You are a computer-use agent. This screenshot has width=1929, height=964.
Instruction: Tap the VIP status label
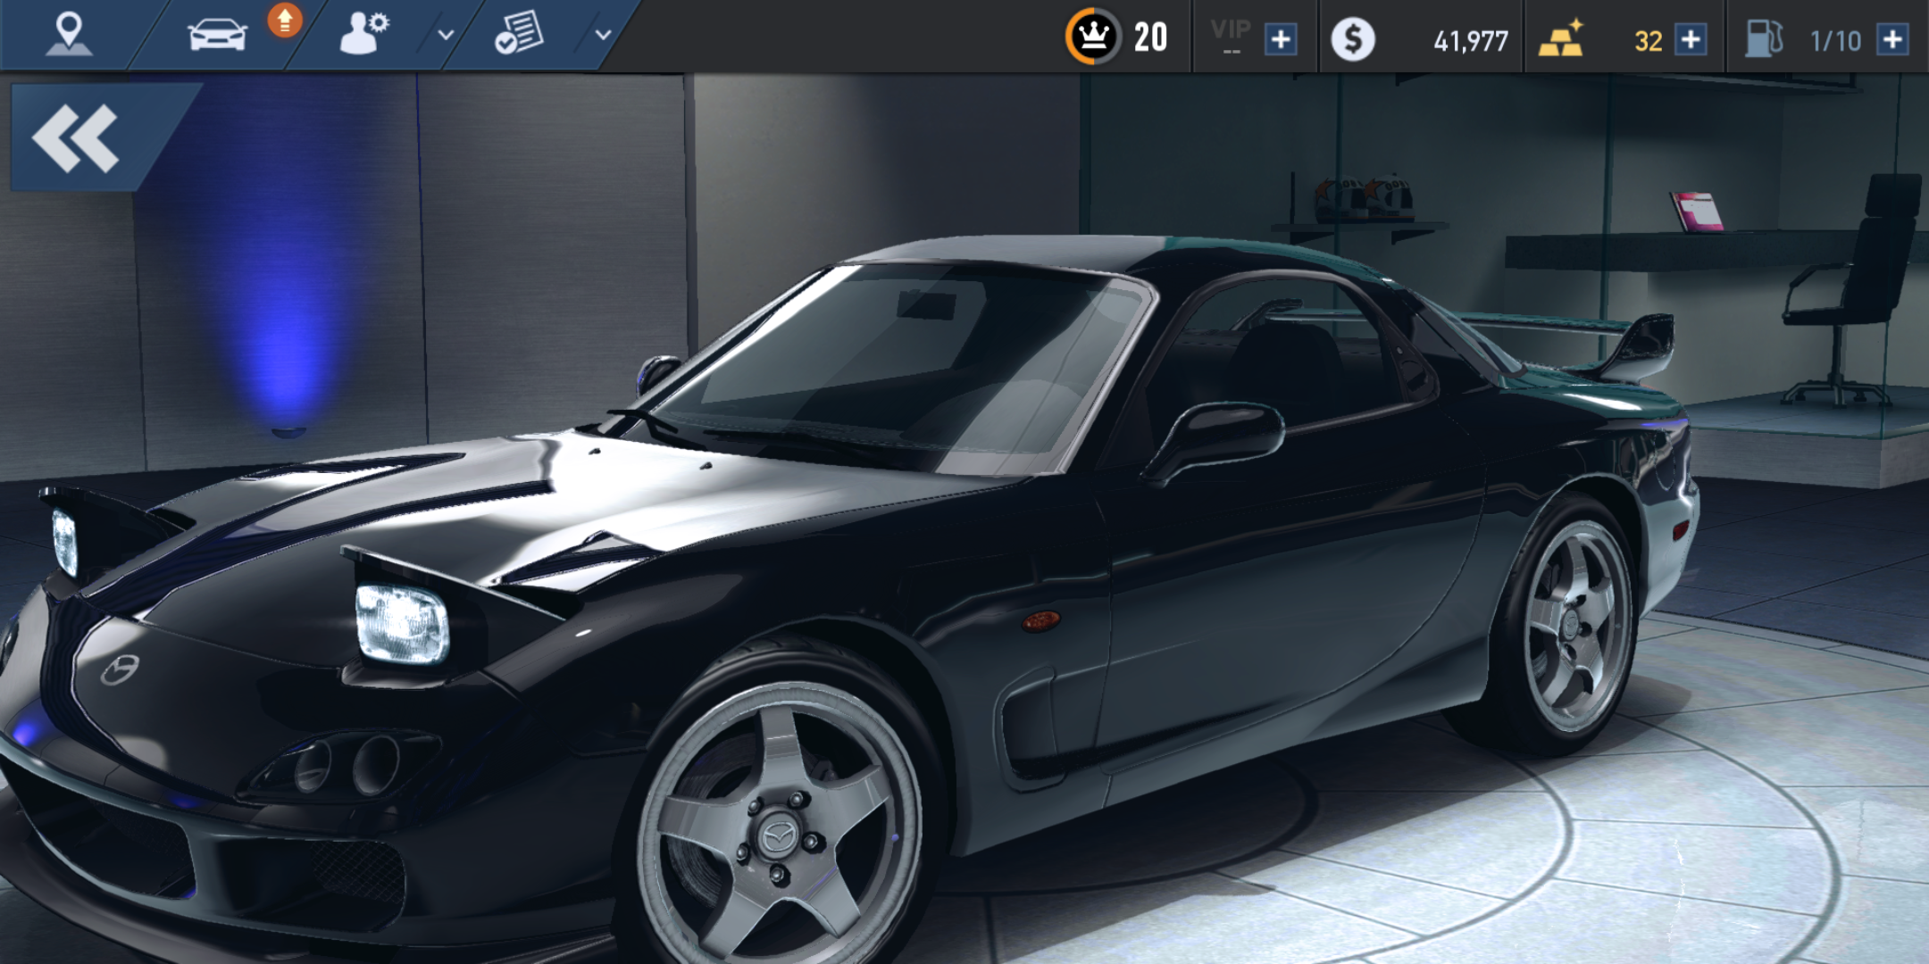coord(1231,35)
